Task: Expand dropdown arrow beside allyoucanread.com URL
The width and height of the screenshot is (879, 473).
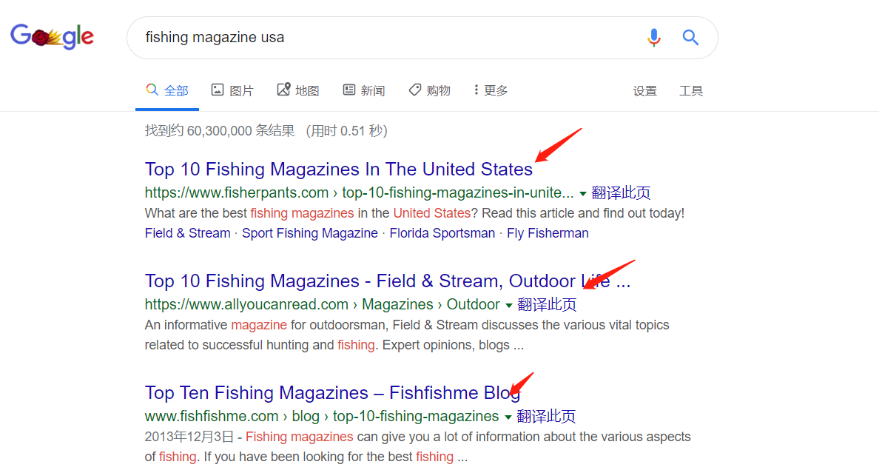Action: pyautogui.click(x=508, y=305)
